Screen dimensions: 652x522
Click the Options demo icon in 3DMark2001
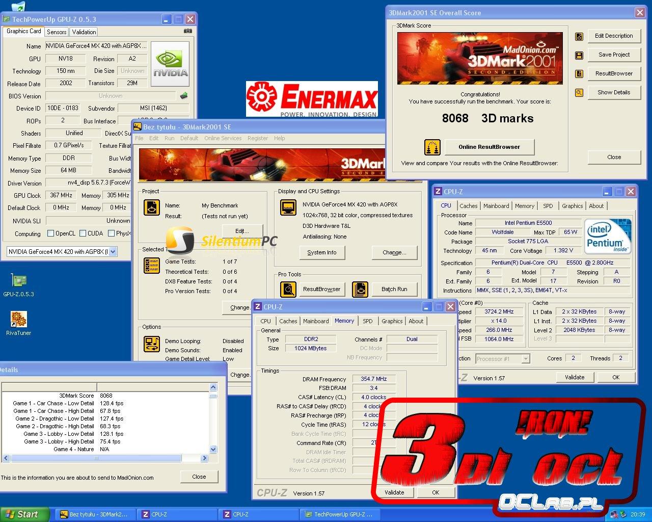point(152,344)
